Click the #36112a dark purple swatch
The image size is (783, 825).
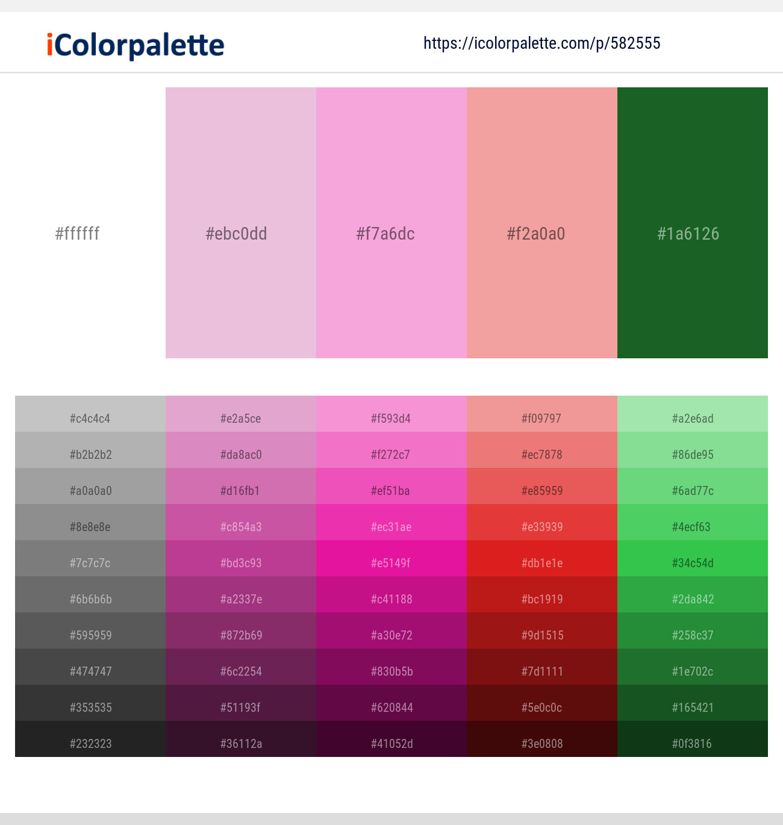coord(240,744)
